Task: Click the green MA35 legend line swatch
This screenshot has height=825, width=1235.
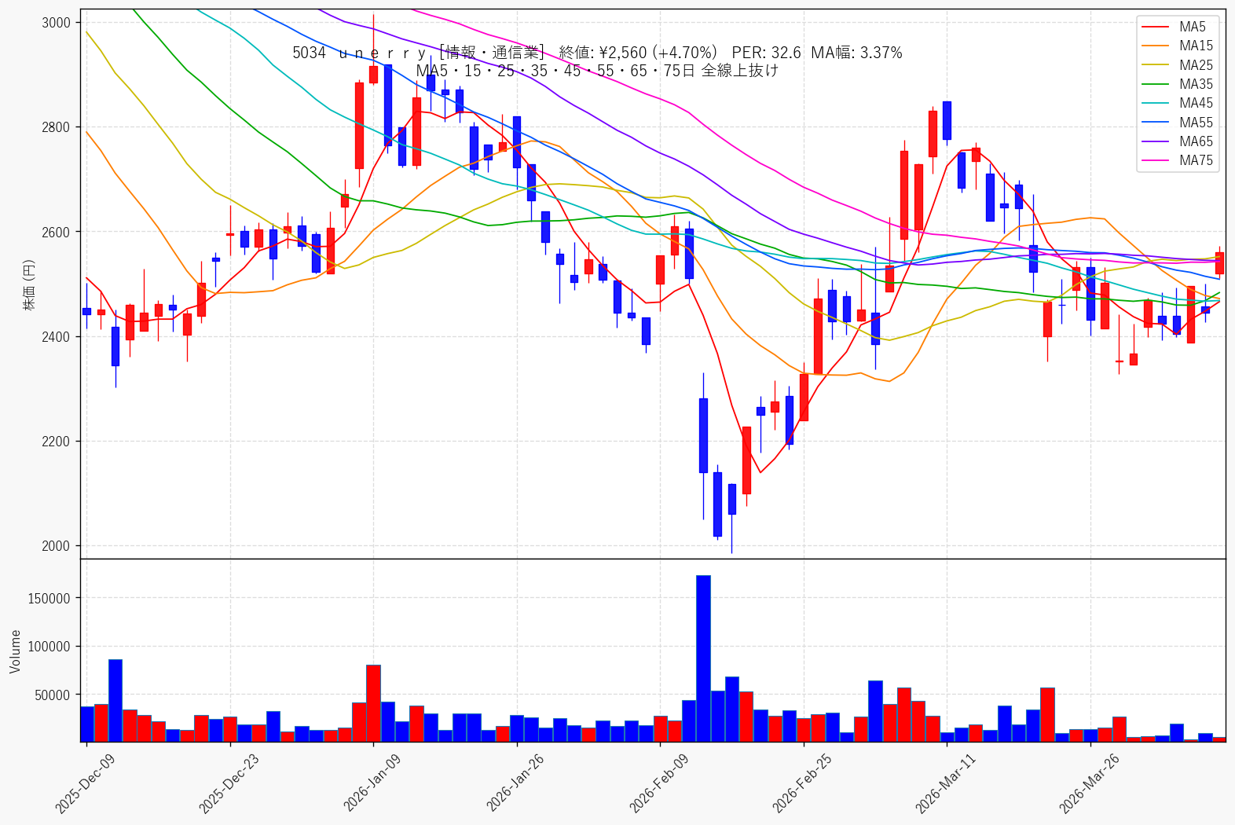Action: [x=1155, y=85]
